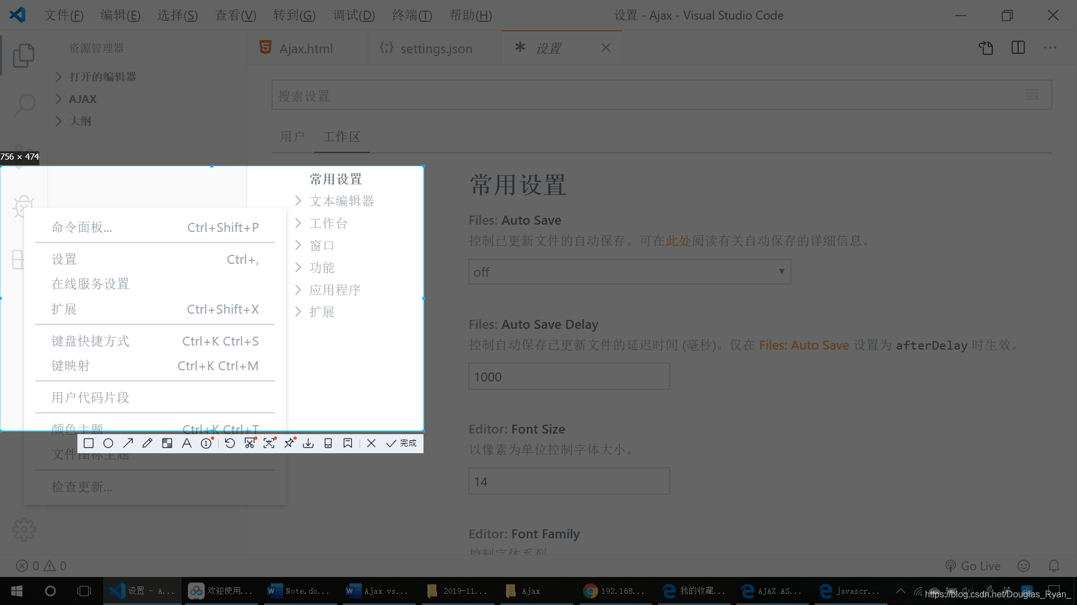
Task: Click the text insert icon
Action: click(186, 443)
